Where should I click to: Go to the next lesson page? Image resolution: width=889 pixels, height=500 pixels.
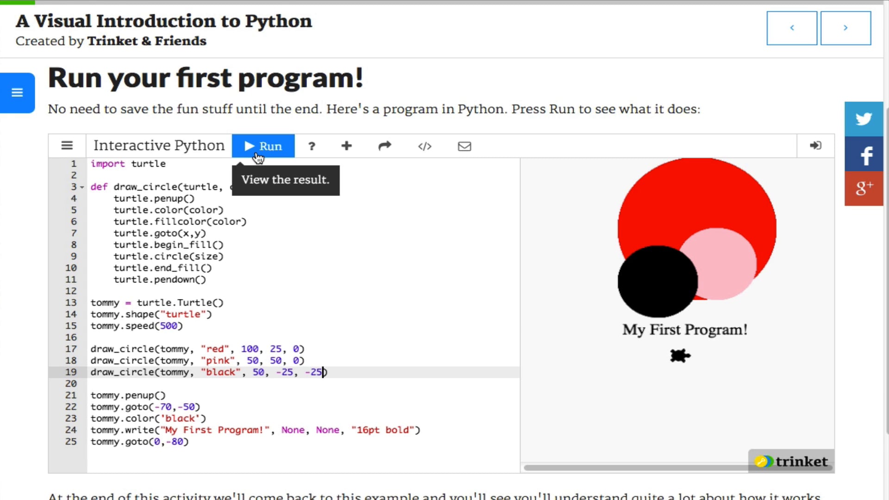pyautogui.click(x=845, y=28)
